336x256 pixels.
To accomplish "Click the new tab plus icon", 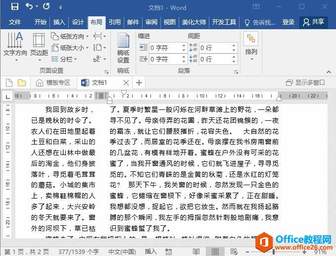I will point(139,83).
